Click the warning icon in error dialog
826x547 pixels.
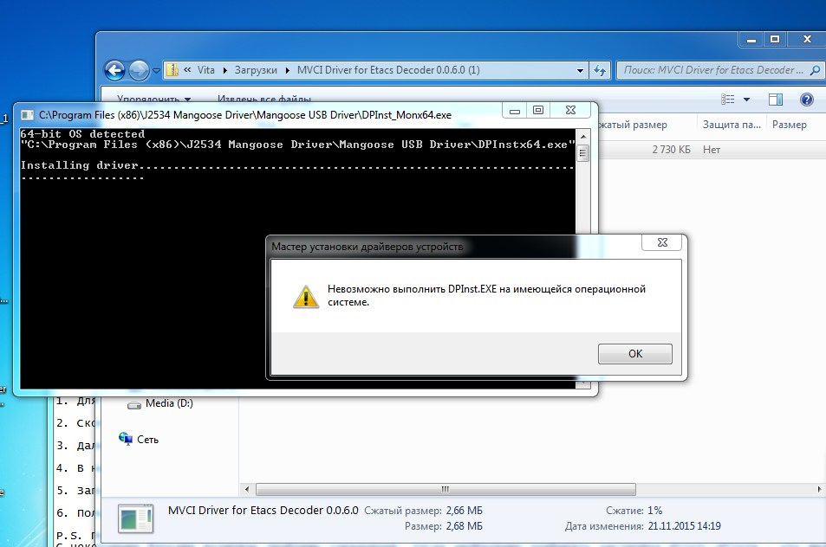click(x=304, y=296)
